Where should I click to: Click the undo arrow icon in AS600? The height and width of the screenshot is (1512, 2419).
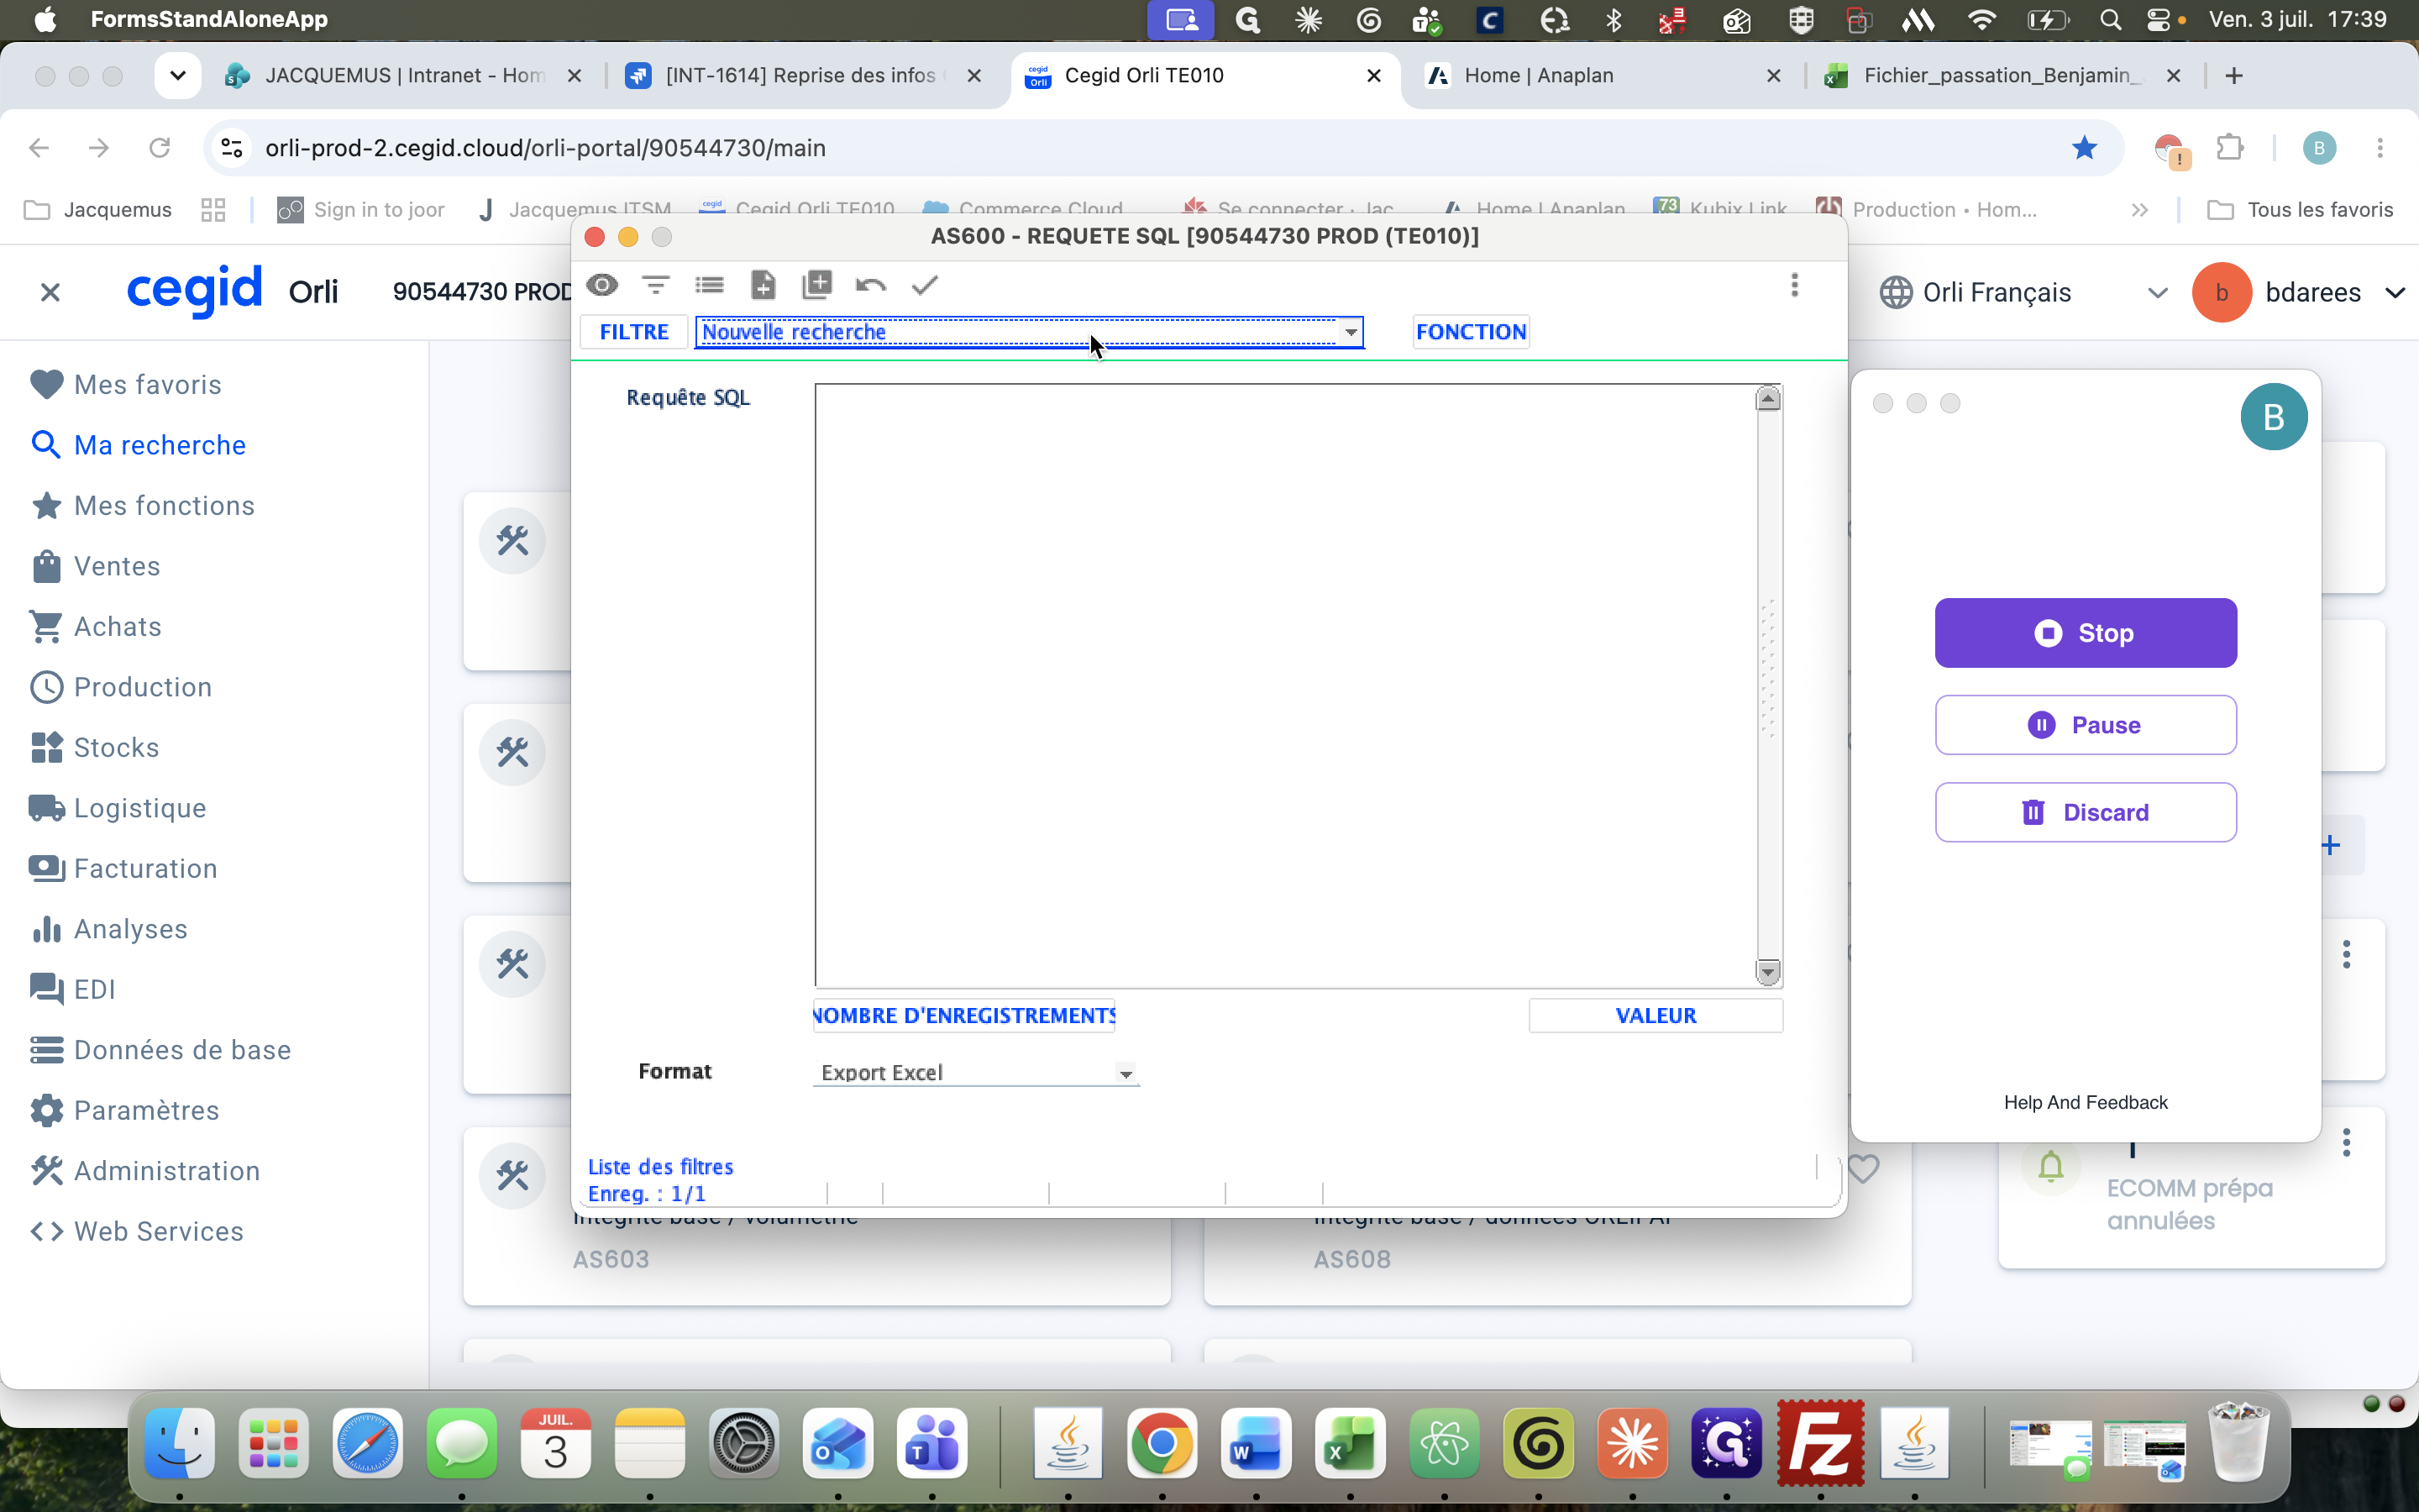pyautogui.click(x=871, y=285)
